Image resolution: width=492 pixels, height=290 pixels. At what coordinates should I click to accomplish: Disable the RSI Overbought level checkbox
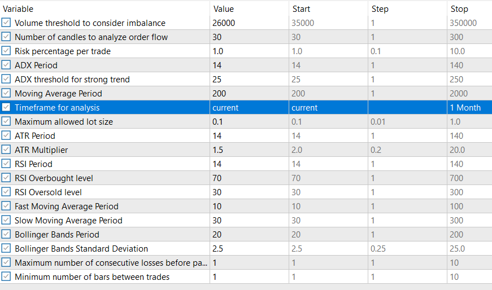(x=6, y=178)
